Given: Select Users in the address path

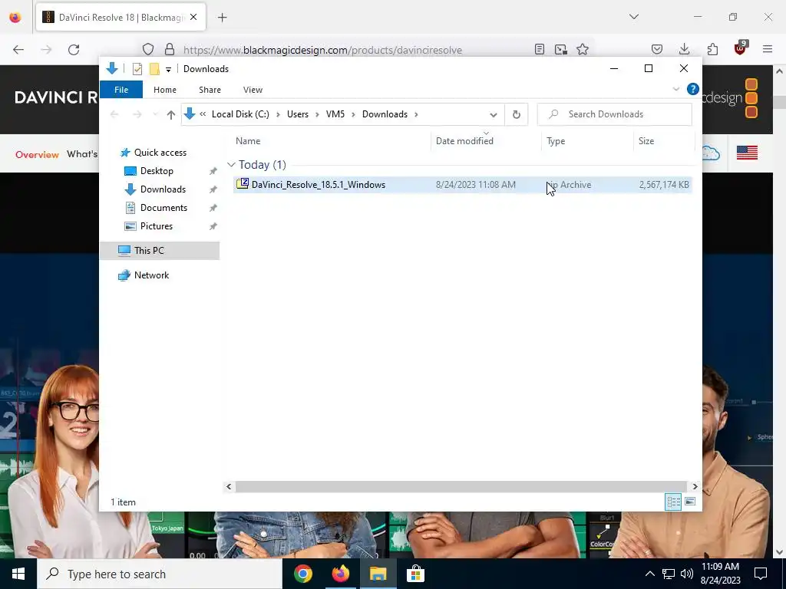Looking at the screenshot, I should (298, 114).
